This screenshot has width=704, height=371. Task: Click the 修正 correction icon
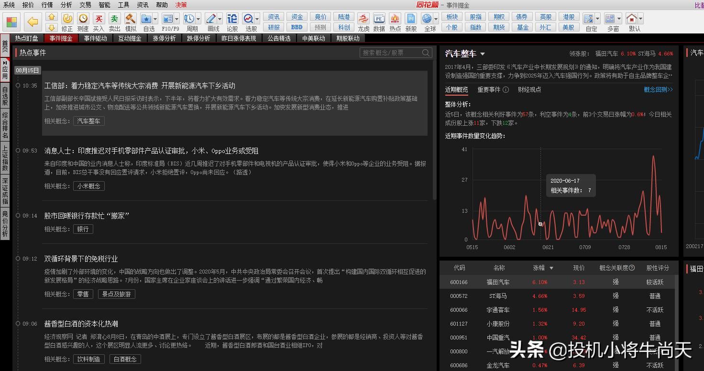[67, 19]
